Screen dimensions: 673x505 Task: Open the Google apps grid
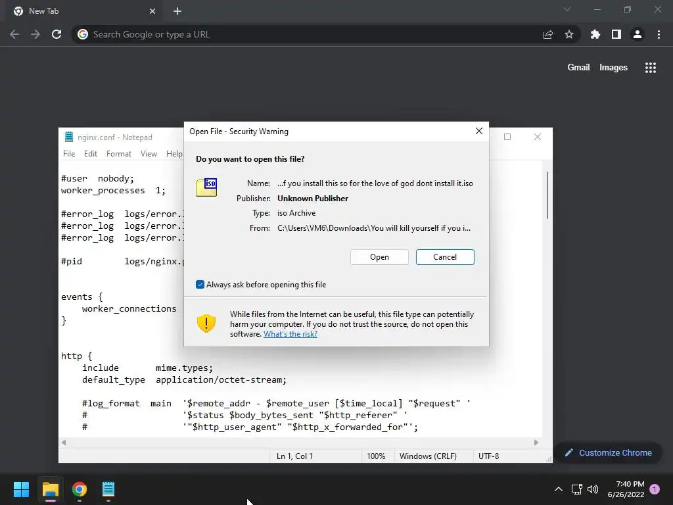pyautogui.click(x=651, y=68)
